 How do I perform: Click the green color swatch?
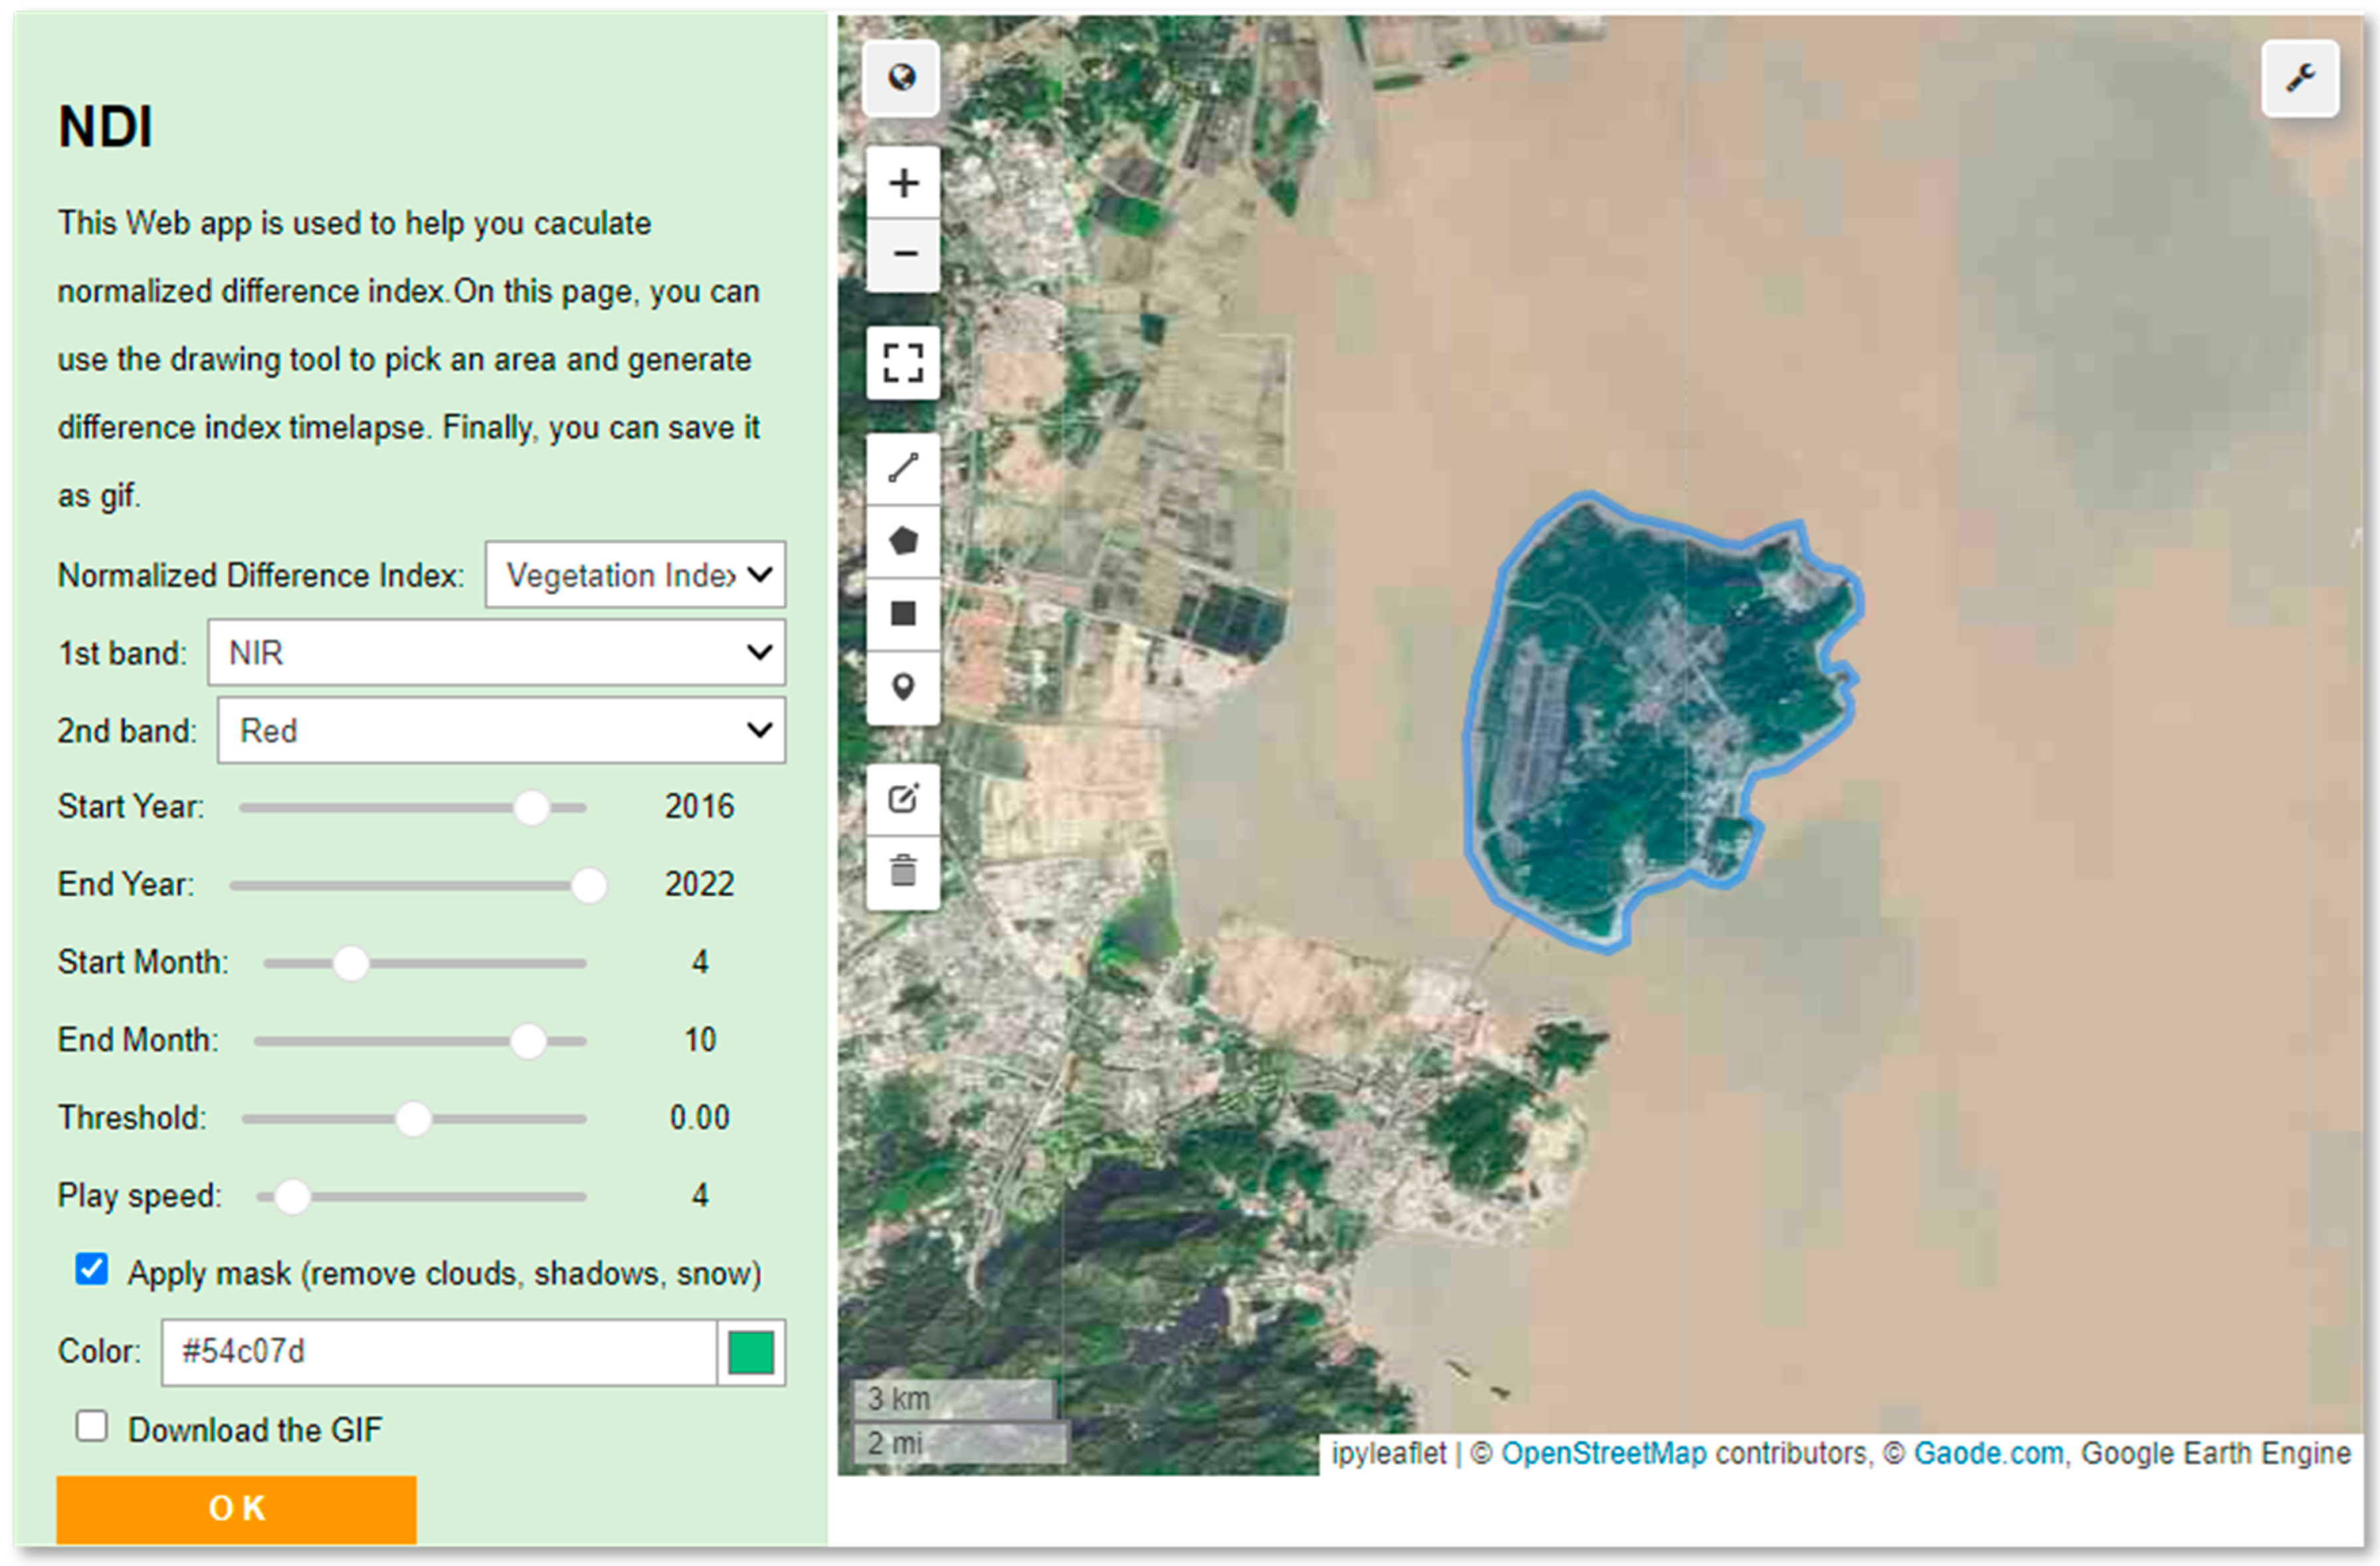point(751,1353)
